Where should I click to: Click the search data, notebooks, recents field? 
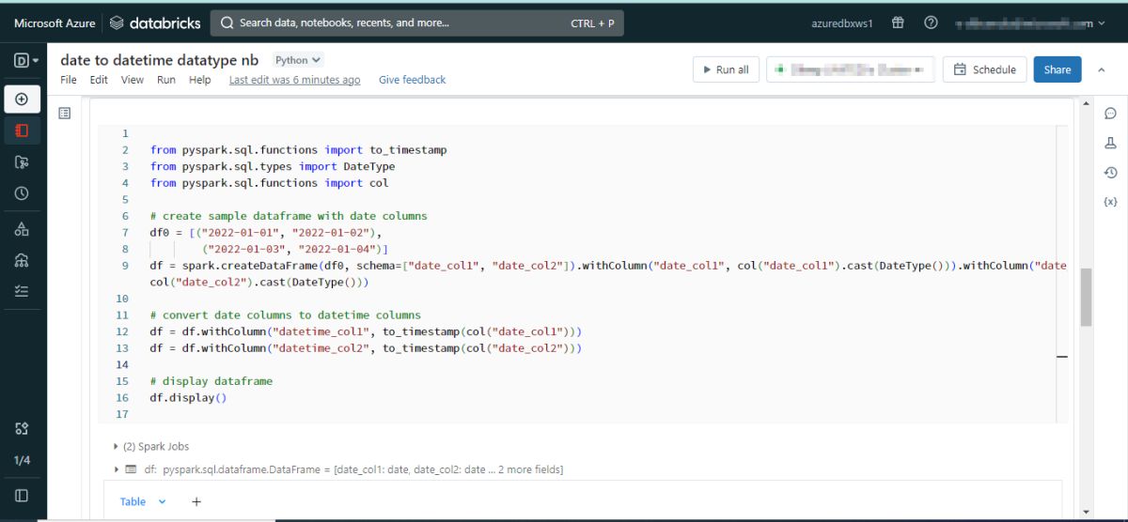click(416, 23)
